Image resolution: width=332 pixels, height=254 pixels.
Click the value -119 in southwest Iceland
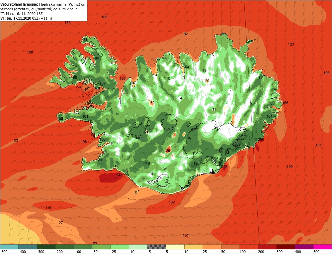(x=146, y=163)
